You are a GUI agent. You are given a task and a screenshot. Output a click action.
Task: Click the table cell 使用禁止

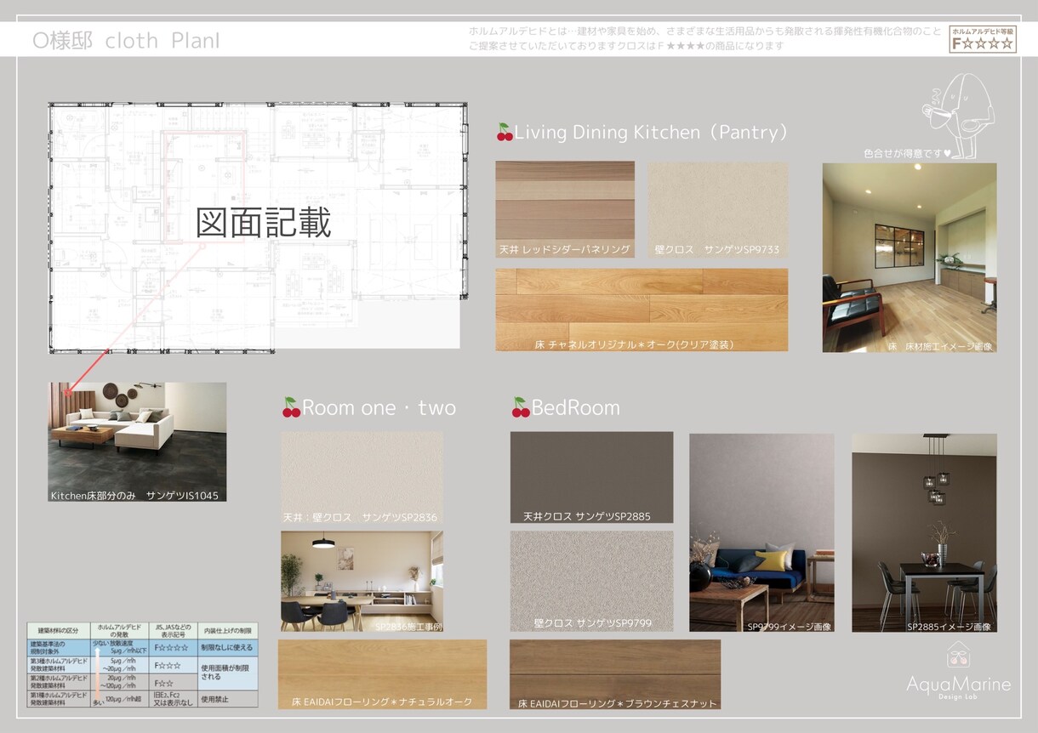(x=227, y=699)
